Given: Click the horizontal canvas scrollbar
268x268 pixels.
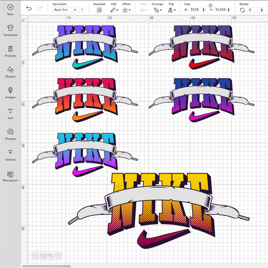Looking at the screenshot, I should click(x=46, y=266).
